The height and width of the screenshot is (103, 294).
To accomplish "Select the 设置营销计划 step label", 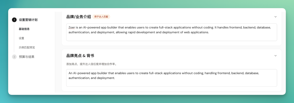I will click(28, 20).
